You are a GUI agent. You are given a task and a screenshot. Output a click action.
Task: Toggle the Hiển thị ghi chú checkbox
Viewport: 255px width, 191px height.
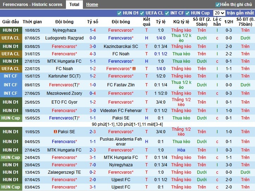(x=218, y=5)
